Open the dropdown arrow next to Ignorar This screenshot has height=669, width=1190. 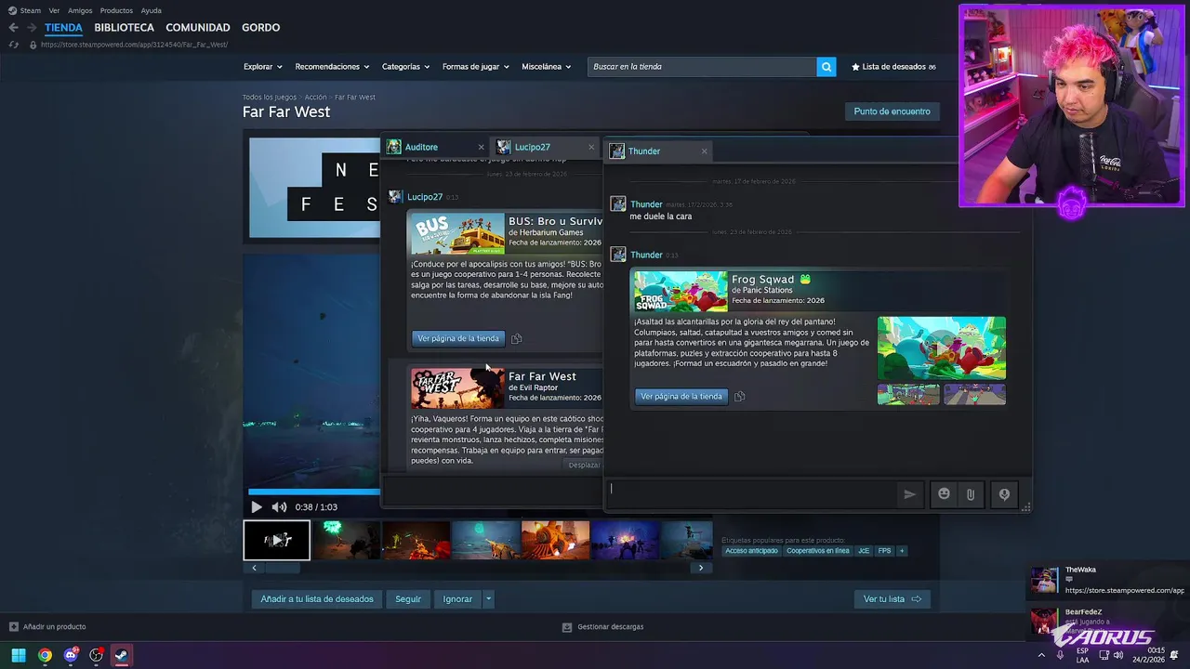click(488, 599)
